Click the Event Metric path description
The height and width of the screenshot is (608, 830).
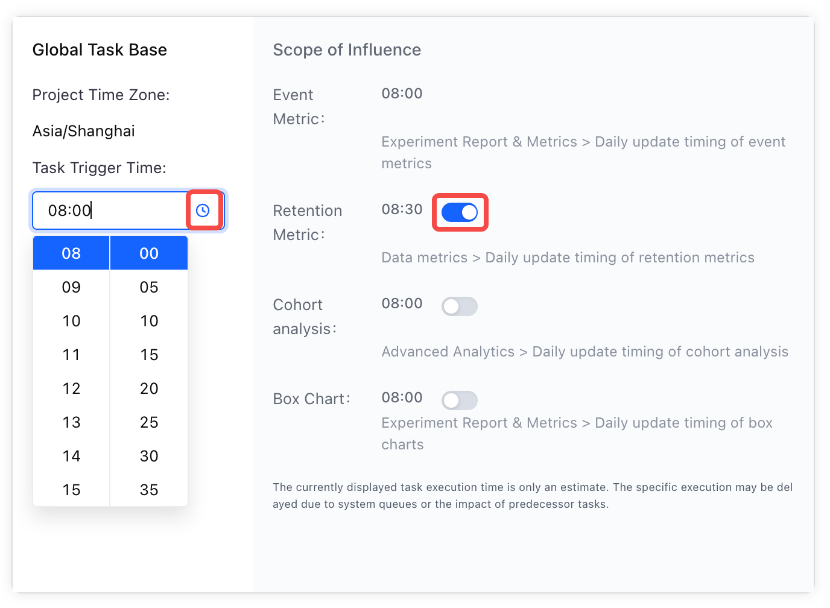[x=583, y=153]
